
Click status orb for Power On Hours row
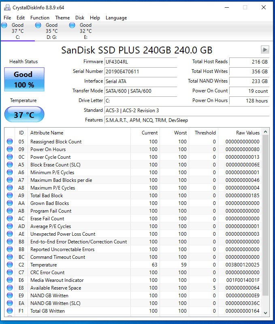tap(10, 149)
